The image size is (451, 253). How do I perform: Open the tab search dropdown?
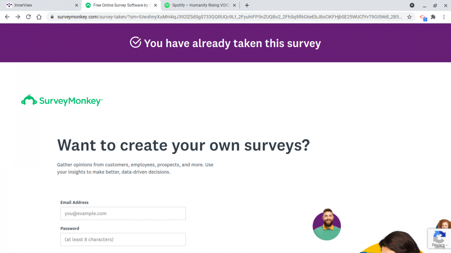click(412, 5)
